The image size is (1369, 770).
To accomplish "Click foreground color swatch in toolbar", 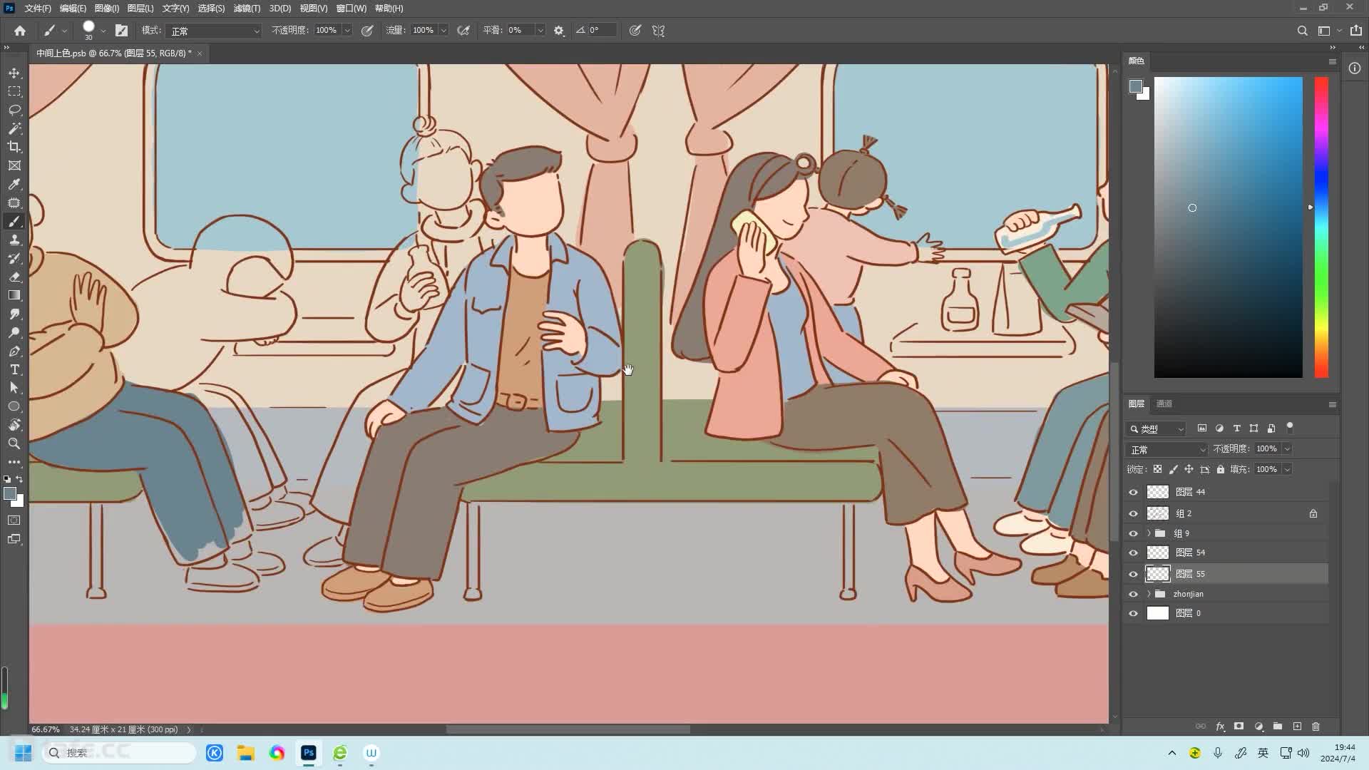I will coord(10,493).
